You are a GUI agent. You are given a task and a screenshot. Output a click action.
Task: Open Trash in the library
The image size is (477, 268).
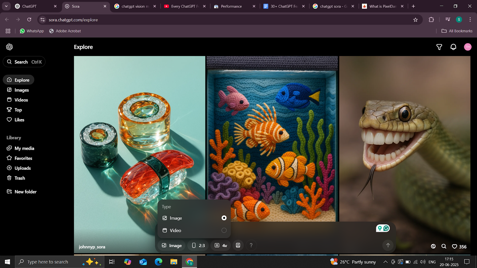click(x=16, y=178)
